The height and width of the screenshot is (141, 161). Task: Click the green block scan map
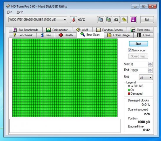(65, 78)
